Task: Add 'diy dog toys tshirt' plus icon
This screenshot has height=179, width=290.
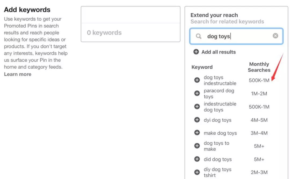Action: [x=197, y=172]
